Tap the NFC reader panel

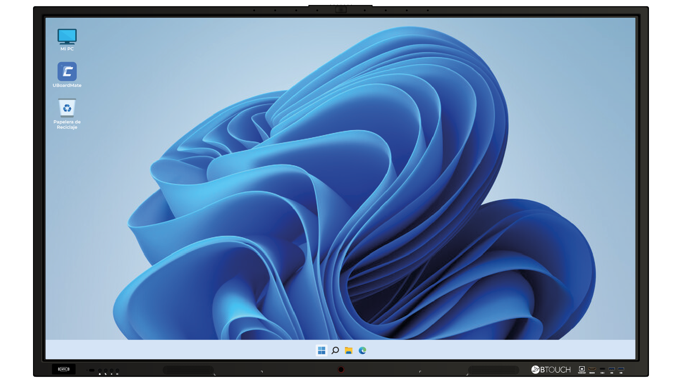(64, 369)
